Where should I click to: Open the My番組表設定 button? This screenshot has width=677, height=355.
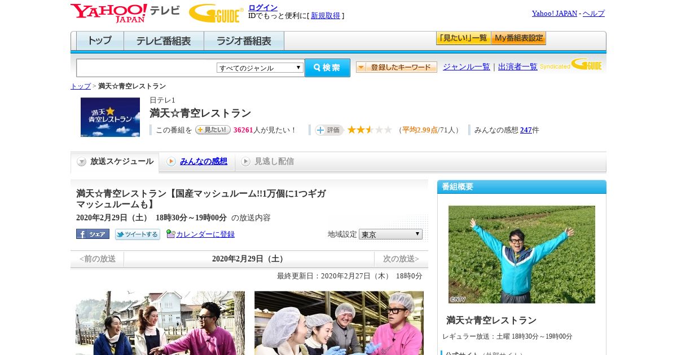pyautogui.click(x=518, y=38)
